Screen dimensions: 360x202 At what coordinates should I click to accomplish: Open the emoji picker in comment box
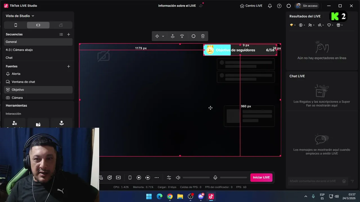point(344,181)
